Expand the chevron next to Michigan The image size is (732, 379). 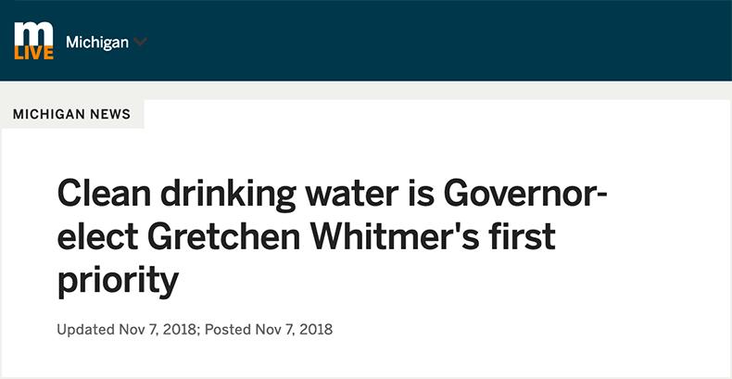click(140, 42)
